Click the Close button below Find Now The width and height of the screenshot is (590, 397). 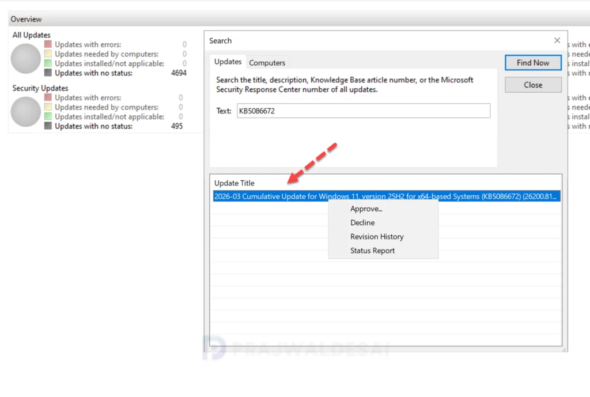[x=533, y=85]
